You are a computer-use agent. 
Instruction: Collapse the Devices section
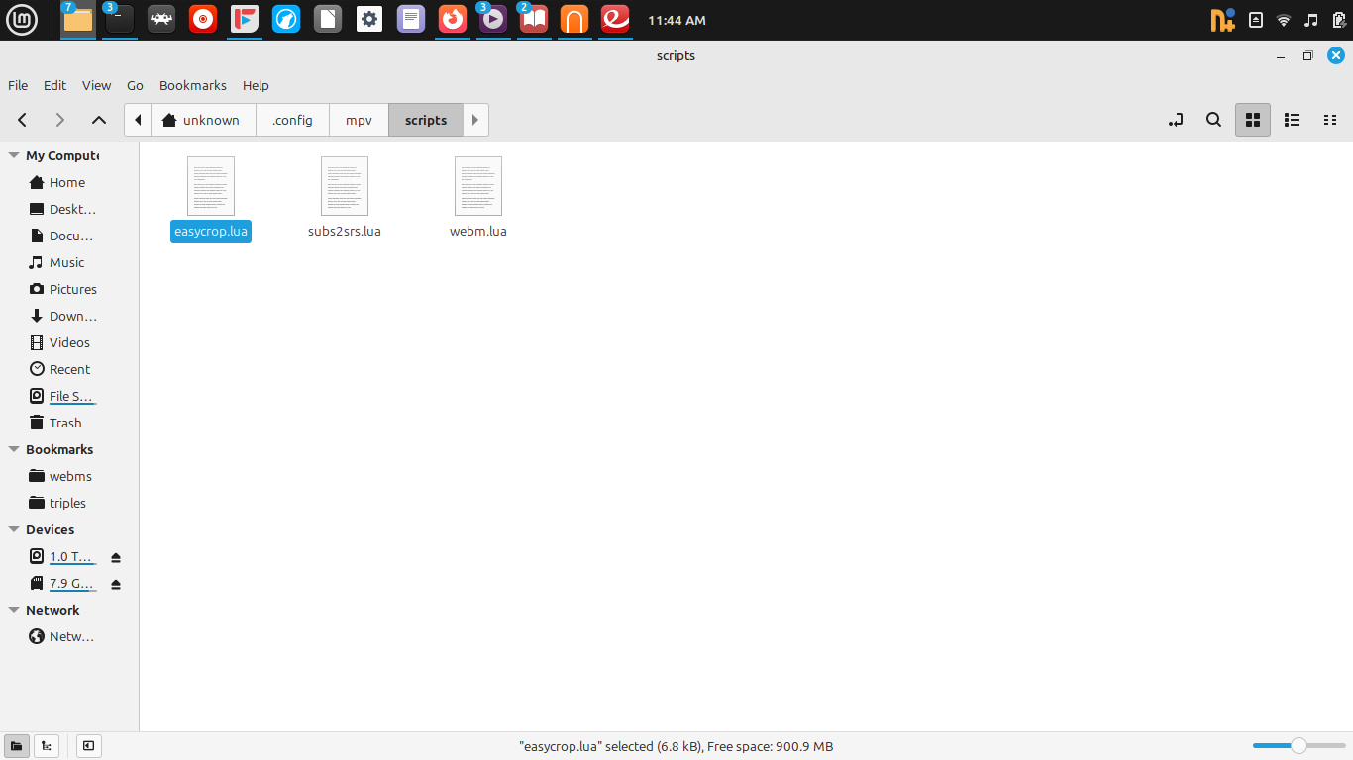(x=14, y=529)
